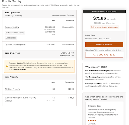Click the Only one month due at purchase badge
The width and height of the screenshot is (129, 125).
[104, 27]
